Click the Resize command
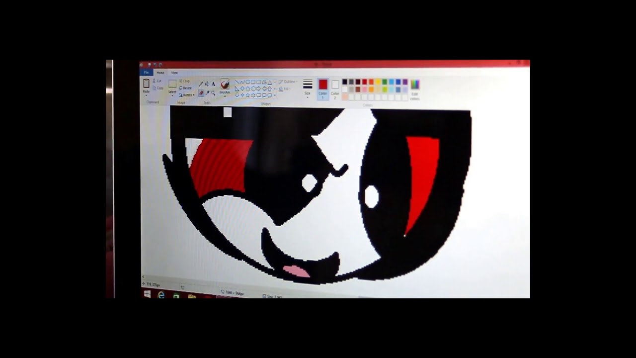This screenshot has height=358, width=636. point(185,88)
